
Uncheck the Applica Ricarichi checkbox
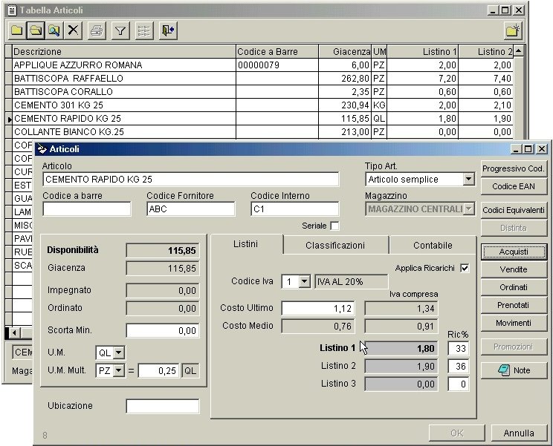465,268
